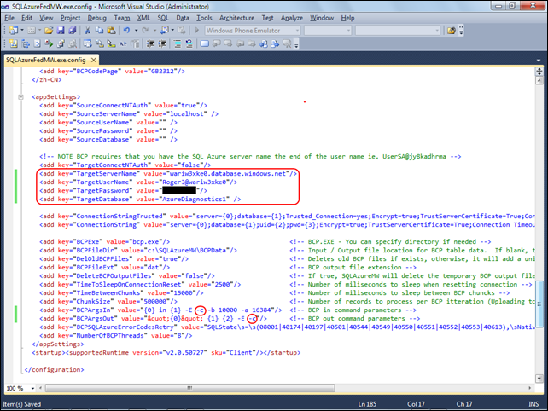This screenshot has height=411, width=548.
Task: Click the horizontal scroll left arrow
Action: (40, 388)
